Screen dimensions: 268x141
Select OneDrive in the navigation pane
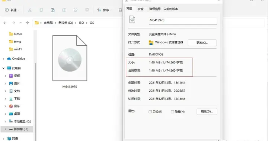click(16, 59)
